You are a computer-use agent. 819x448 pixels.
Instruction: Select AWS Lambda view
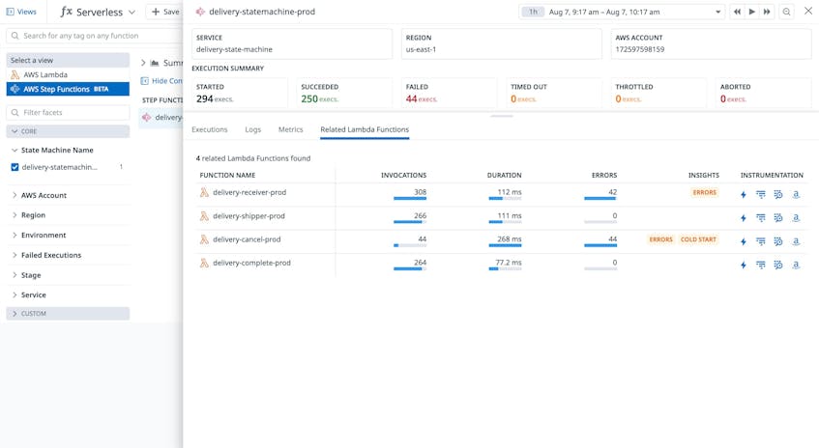68,74
